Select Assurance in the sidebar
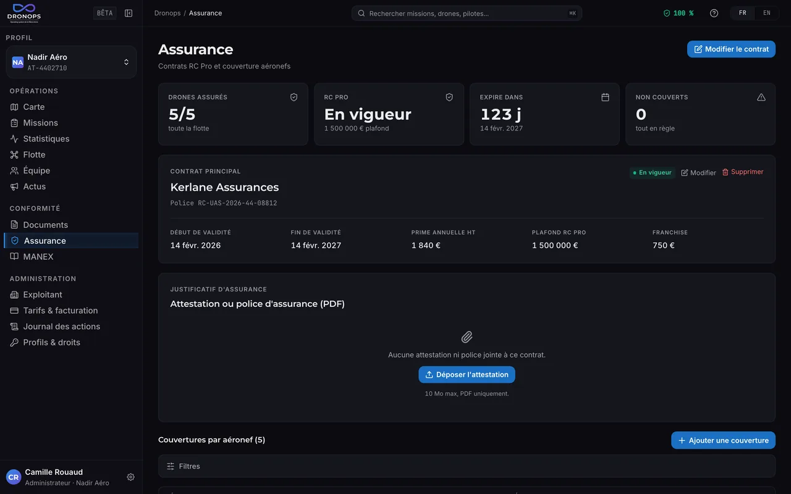 point(71,241)
